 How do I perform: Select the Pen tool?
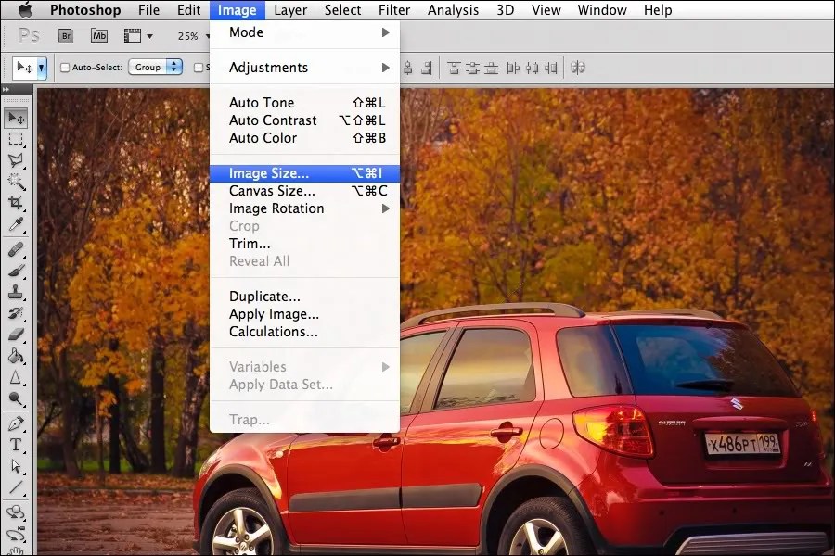[x=16, y=424]
